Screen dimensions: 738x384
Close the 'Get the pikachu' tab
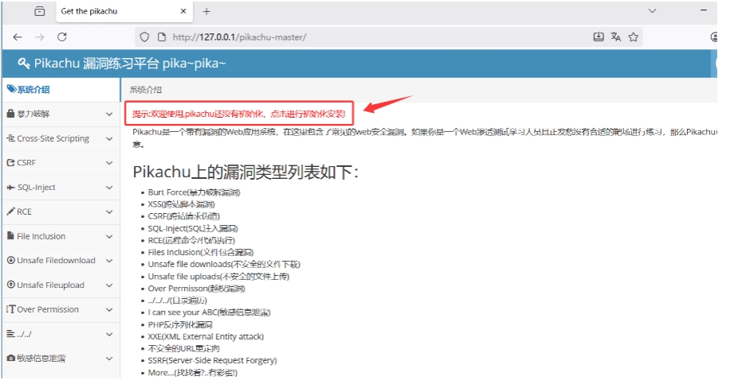coord(183,11)
